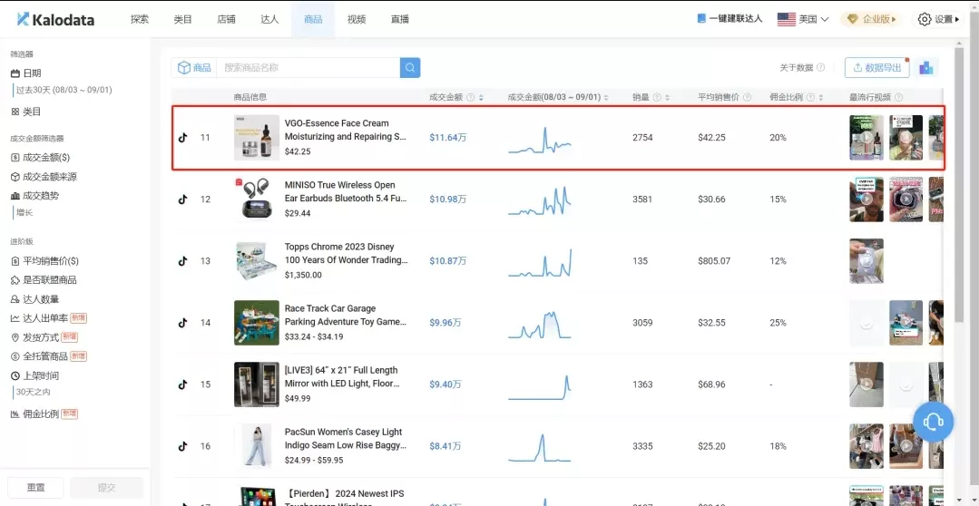This screenshot has height=506, width=979.
Task: Click the sales trend sparkline for MINISO
Action: click(540, 199)
